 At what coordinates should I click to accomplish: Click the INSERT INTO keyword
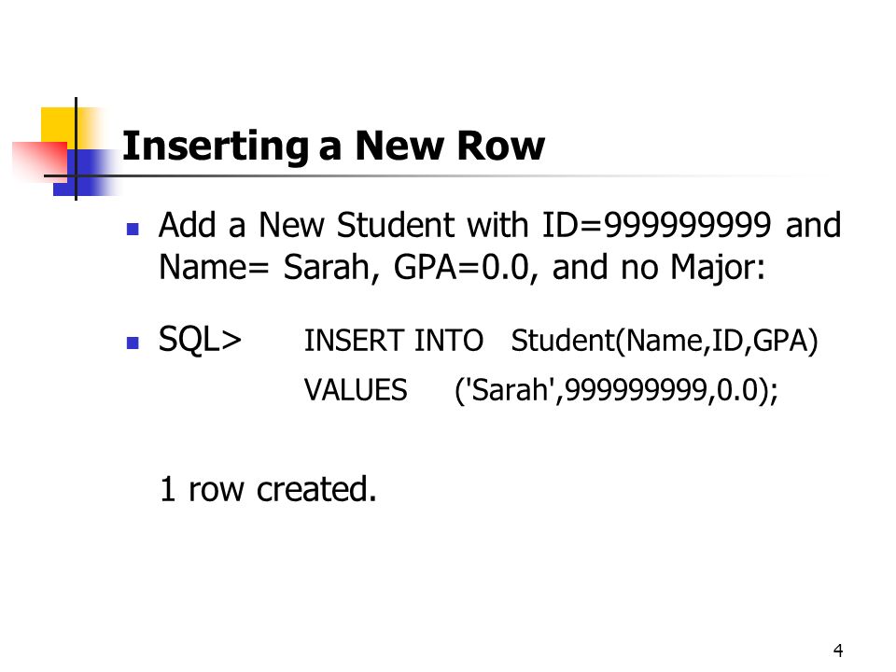tap(394, 341)
